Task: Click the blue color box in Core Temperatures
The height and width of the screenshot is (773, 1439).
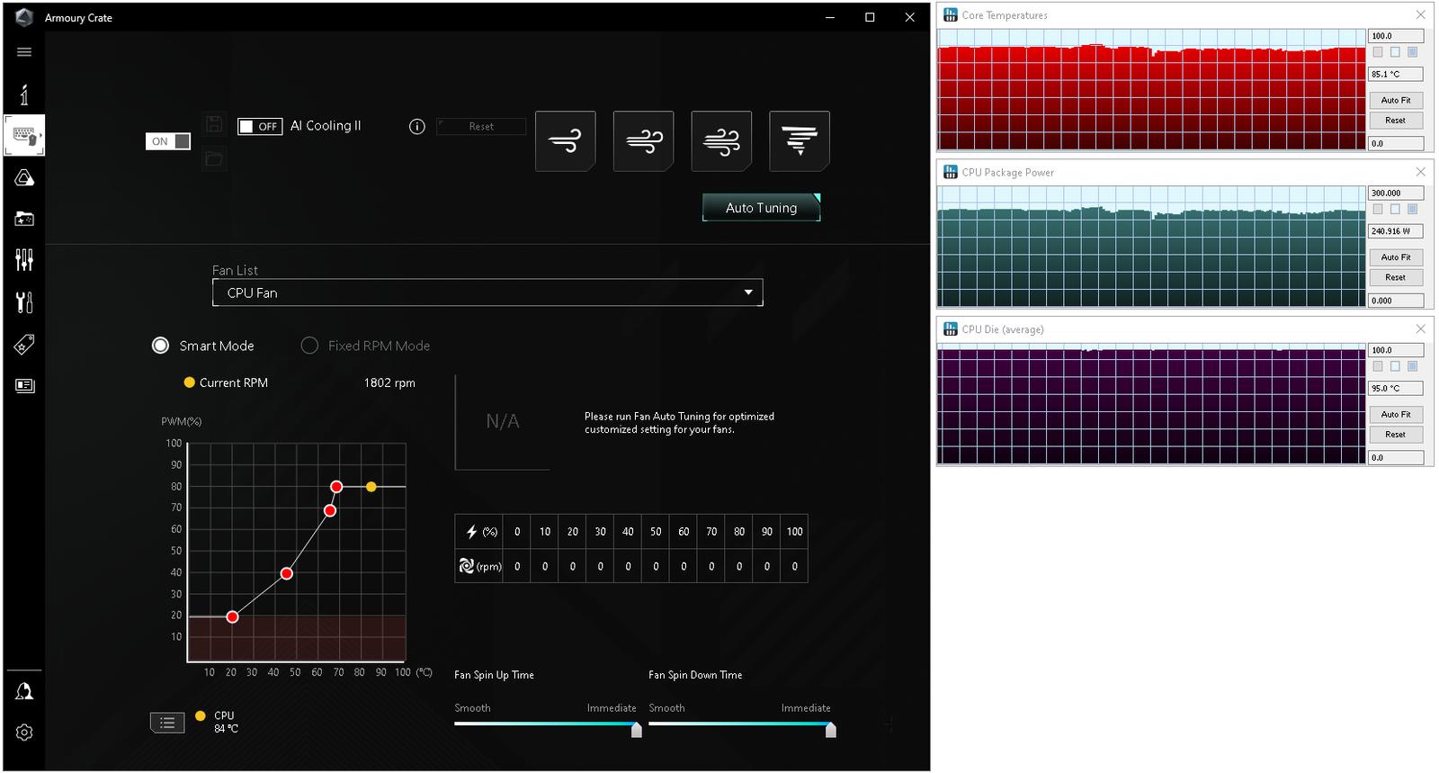Action: click(x=1412, y=52)
